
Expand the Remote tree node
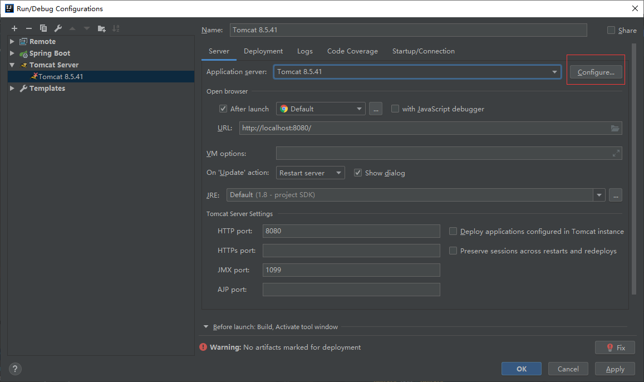coord(12,42)
